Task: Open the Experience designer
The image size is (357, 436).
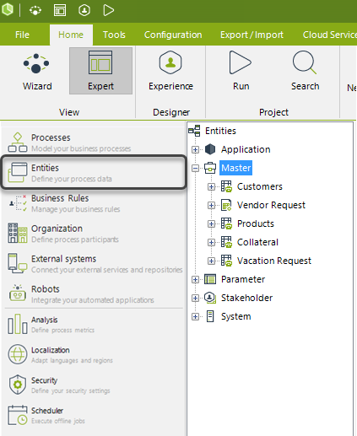Action: coord(170,71)
